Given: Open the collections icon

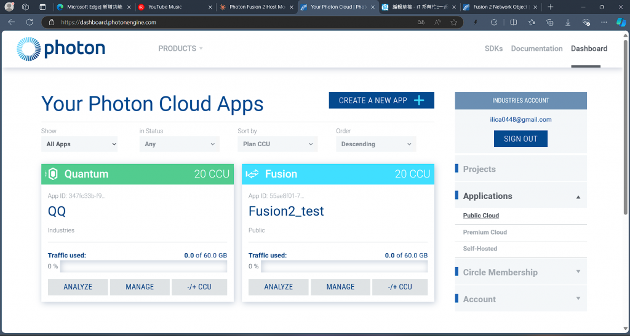Looking at the screenshot, I should click(550, 23).
